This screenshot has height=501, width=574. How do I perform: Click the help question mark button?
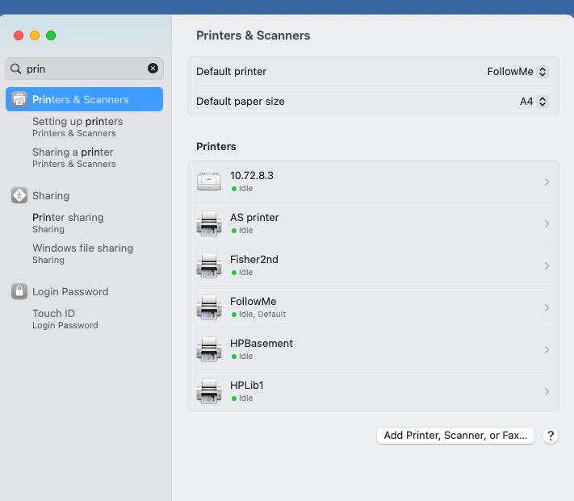[551, 436]
